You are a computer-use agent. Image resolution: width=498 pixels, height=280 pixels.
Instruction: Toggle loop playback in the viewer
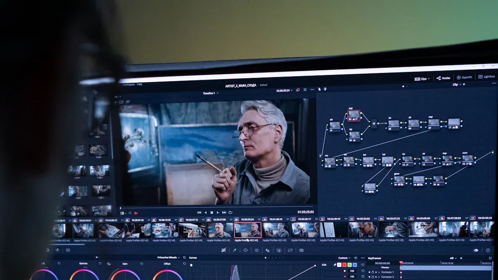coord(230,212)
